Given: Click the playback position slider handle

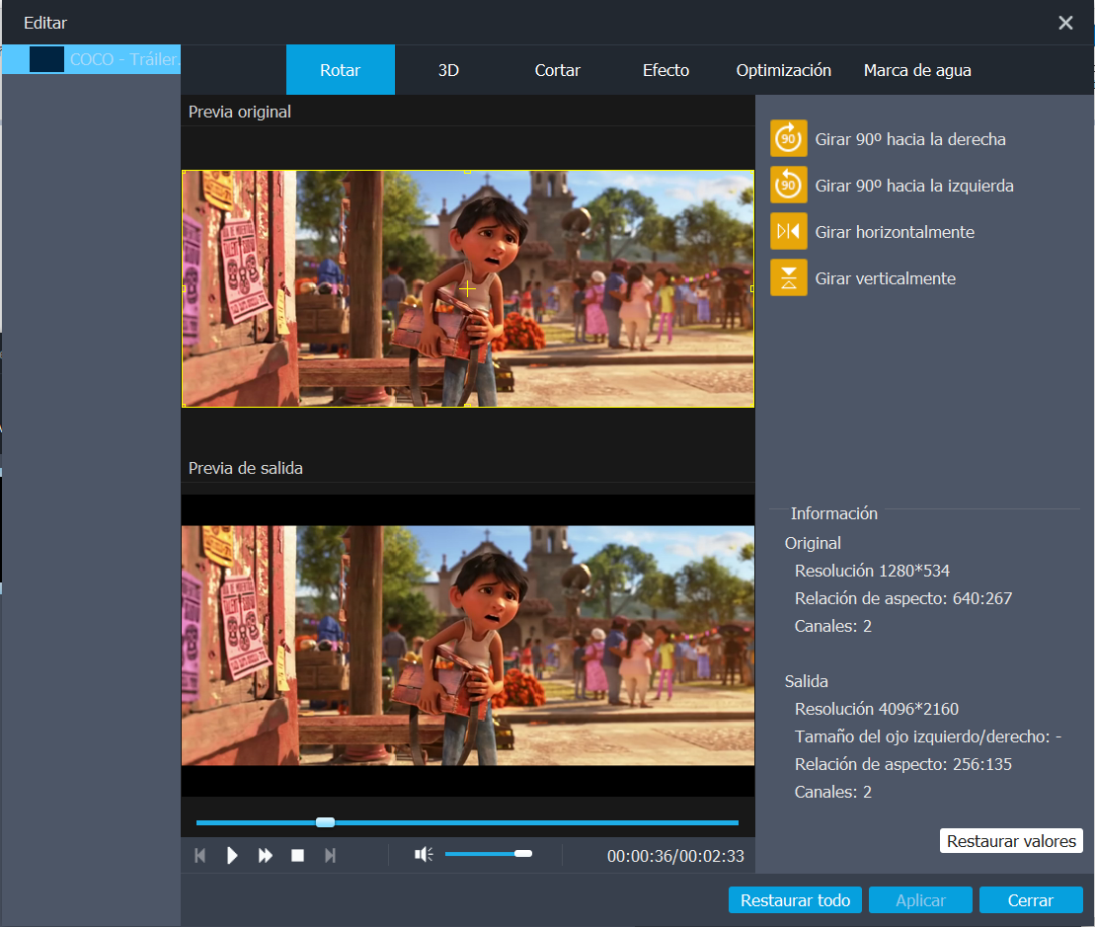Looking at the screenshot, I should point(325,822).
